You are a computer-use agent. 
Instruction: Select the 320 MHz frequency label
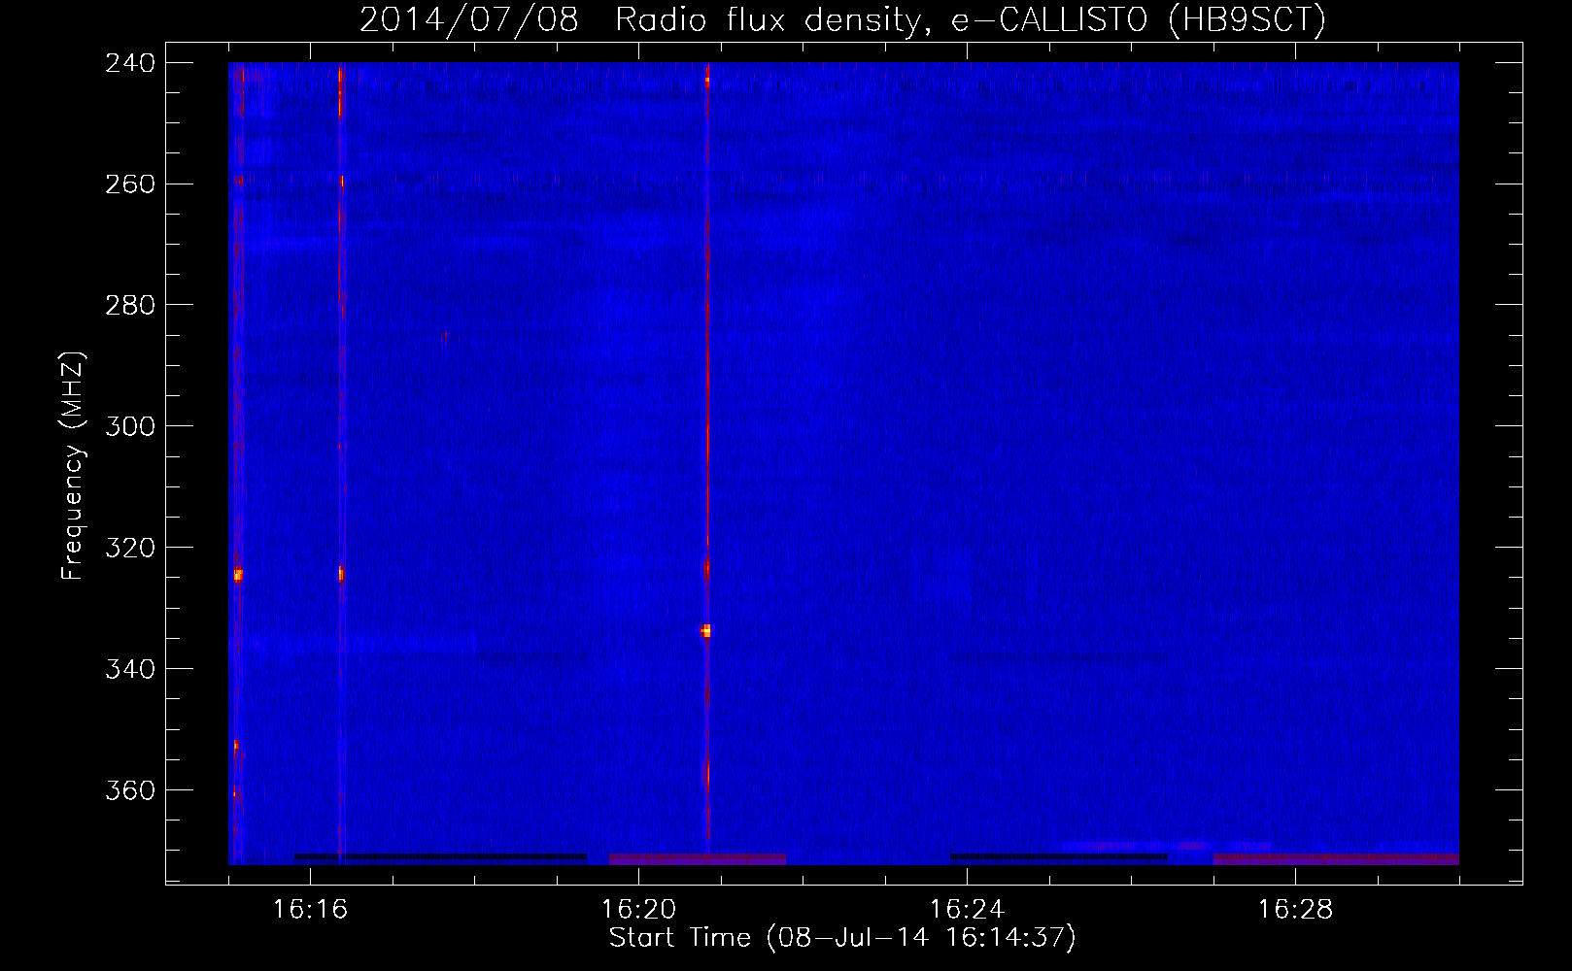(130, 549)
